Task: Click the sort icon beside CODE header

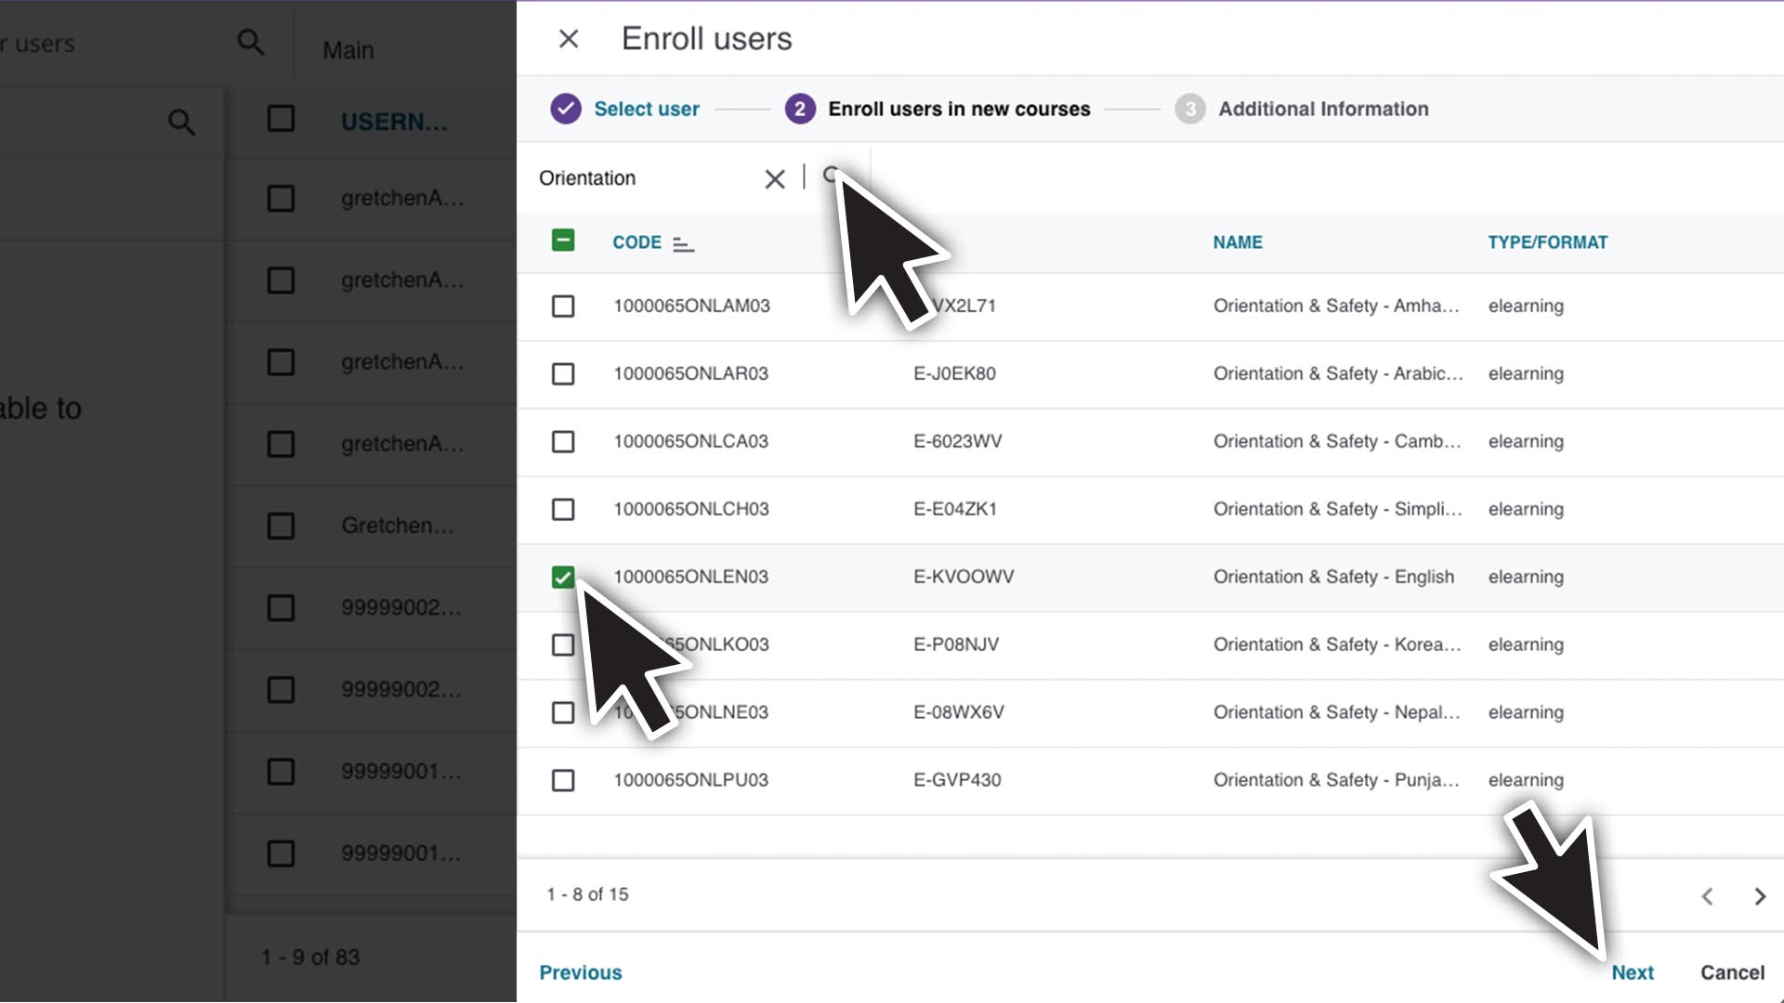Action: 683,243
